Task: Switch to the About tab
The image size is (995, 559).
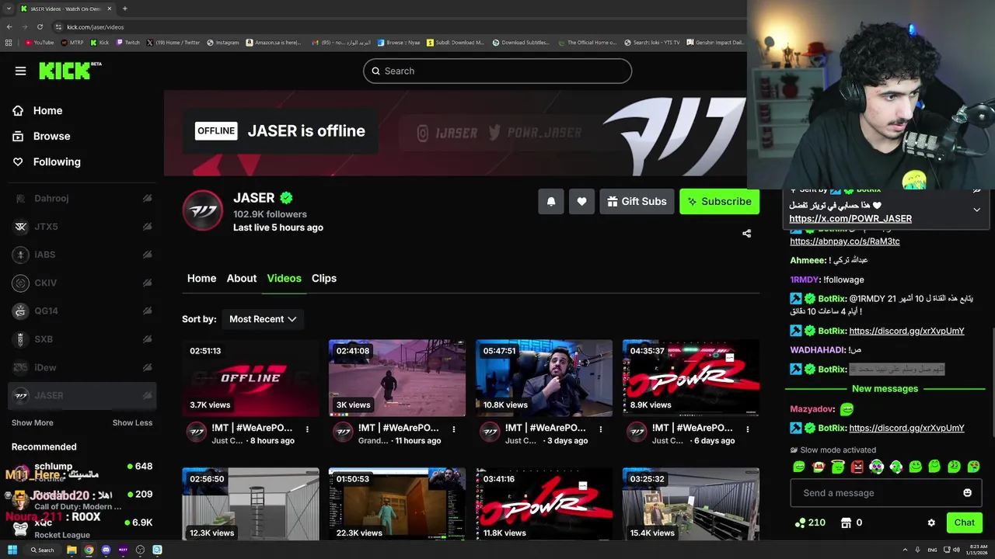Action: [x=242, y=278]
